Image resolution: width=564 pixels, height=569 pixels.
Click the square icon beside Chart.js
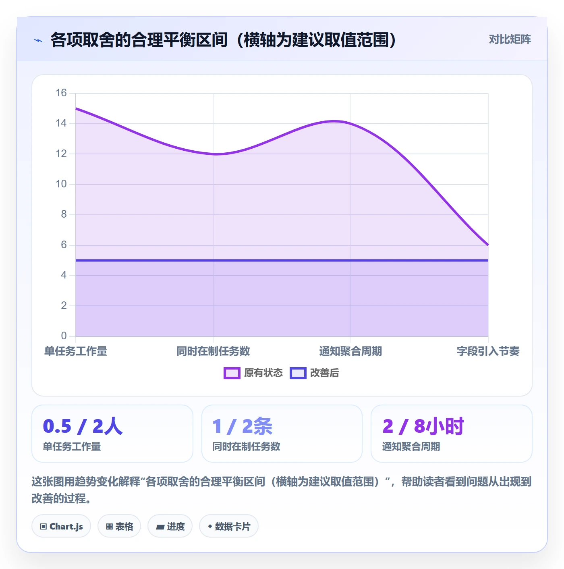[x=44, y=527]
